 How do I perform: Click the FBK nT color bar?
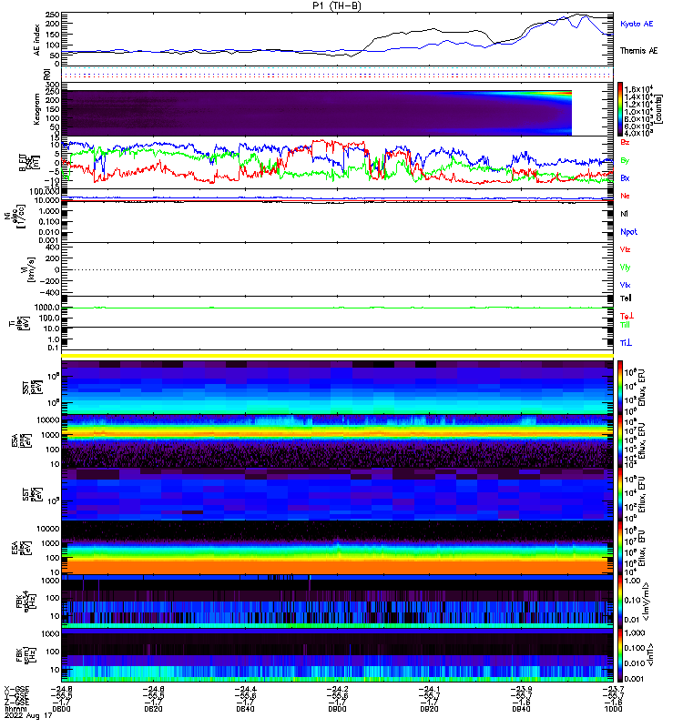pos(620,654)
